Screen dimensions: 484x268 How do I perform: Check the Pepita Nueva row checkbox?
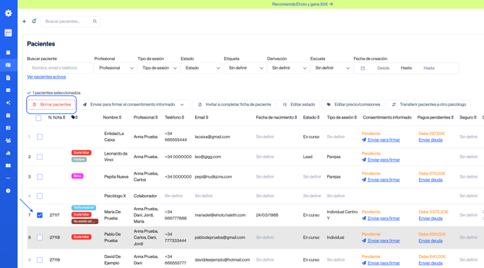click(x=40, y=177)
